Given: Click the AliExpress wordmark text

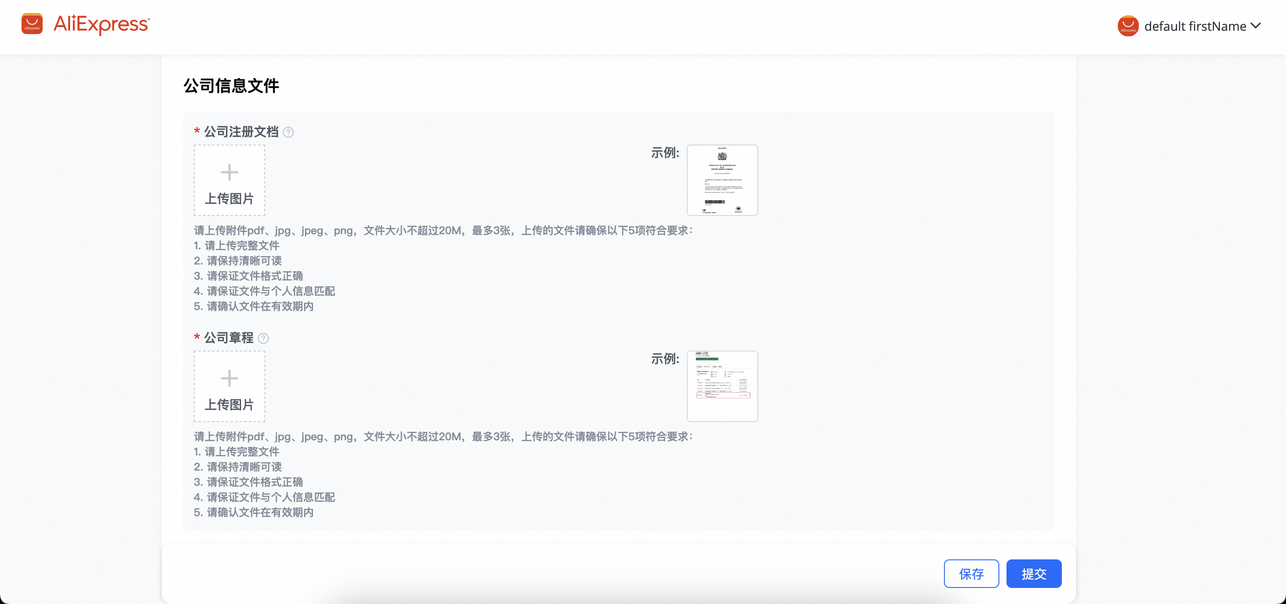Looking at the screenshot, I should pyautogui.click(x=101, y=24).
